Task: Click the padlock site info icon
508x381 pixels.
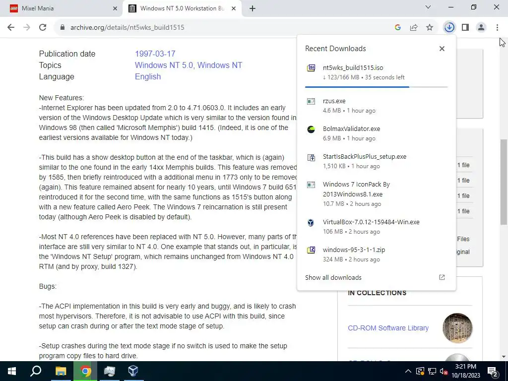Action: point(63,27)
